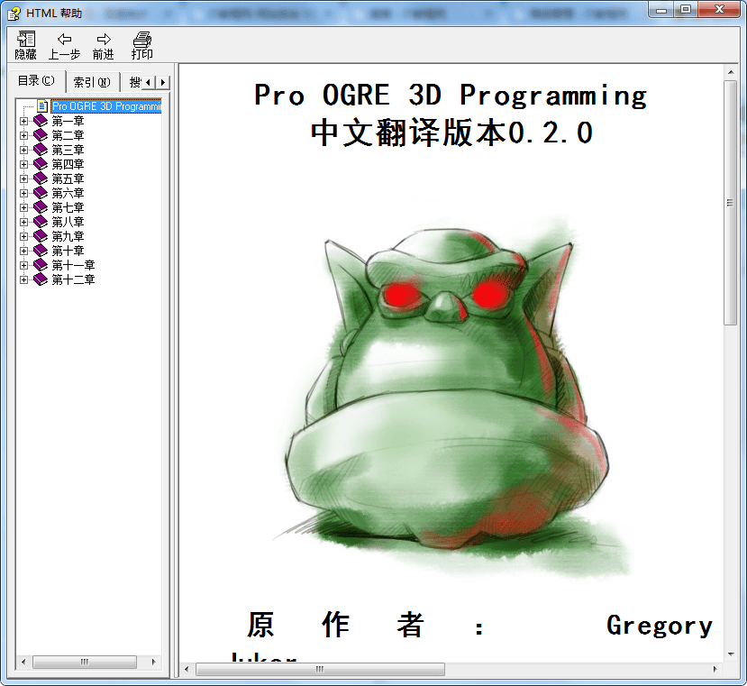Screen dimensions: 747x686
Task: Select the 第二章 tree item
Action: [67, 134]
